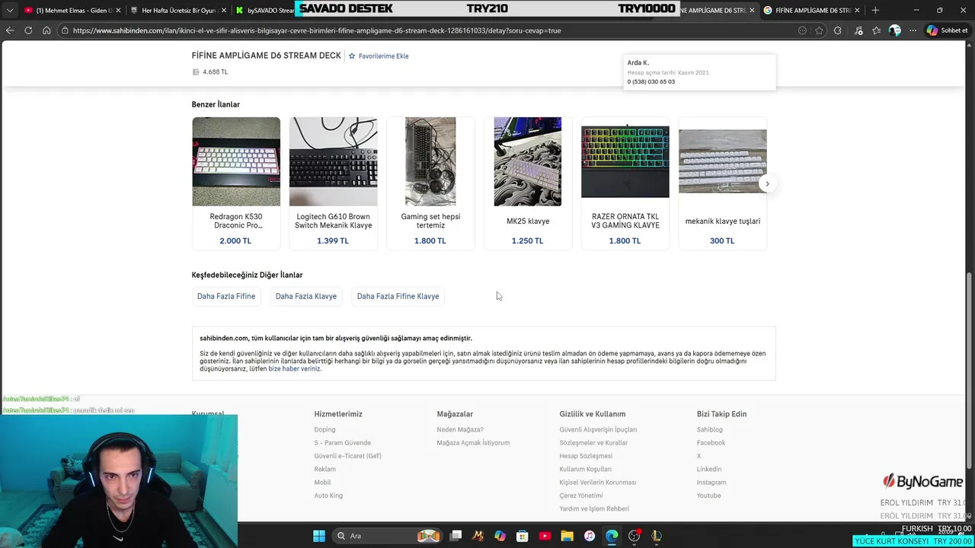The height and width of the screenshot is (548, 975).
Task: Open the Youtube footer link
Action: tap(708, 495)
